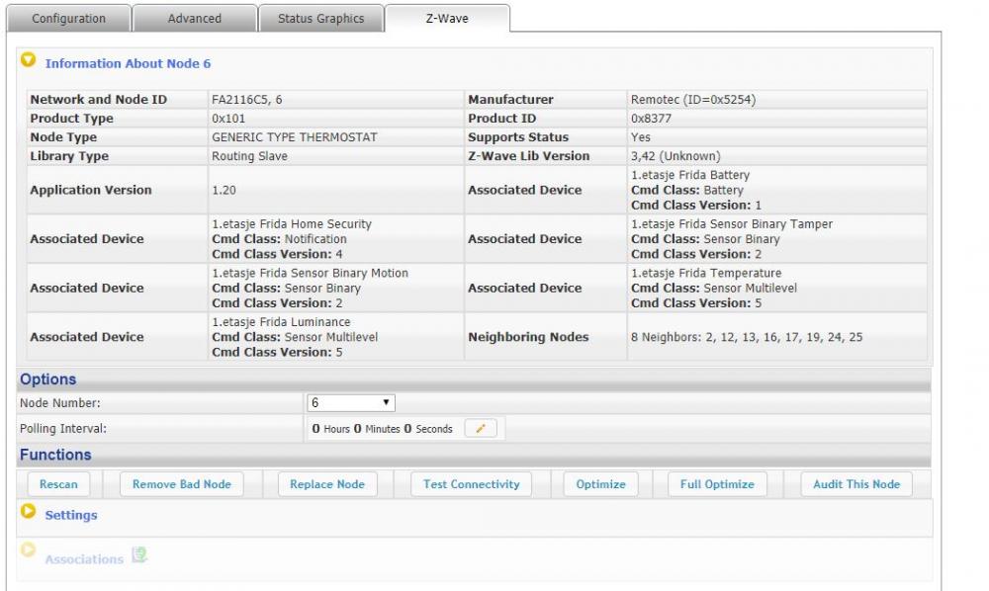Open the Node Number dropdown
Image resolution: width=989 pixels, height=591 pixels.
pos(351,403)
